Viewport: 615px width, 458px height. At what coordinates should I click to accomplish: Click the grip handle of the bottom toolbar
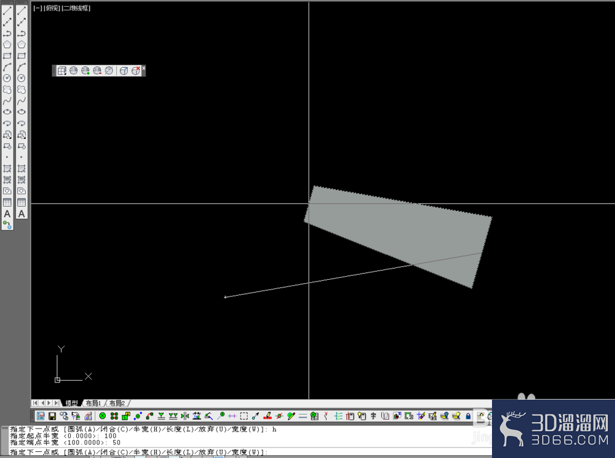point(33,416)
